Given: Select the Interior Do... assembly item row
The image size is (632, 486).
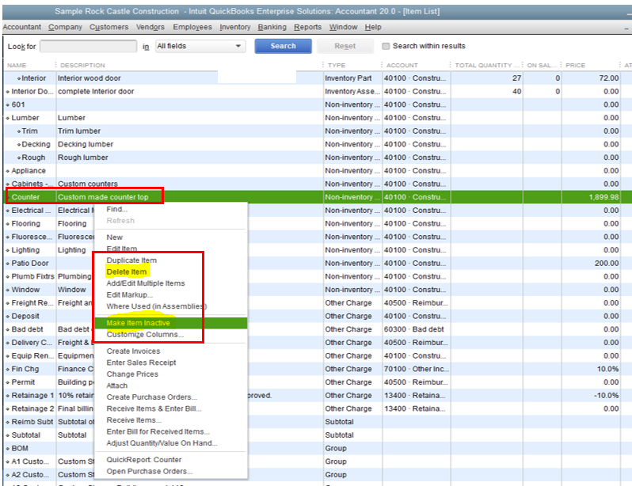Looking at the screenshot, I should (x=318, y=92).
